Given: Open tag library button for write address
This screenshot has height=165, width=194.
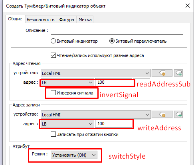Looking at the screenshot, I should point(162,114).
